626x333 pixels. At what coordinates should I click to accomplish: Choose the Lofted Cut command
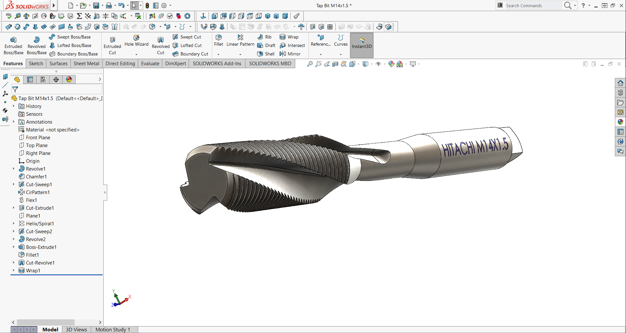[187, 45]
